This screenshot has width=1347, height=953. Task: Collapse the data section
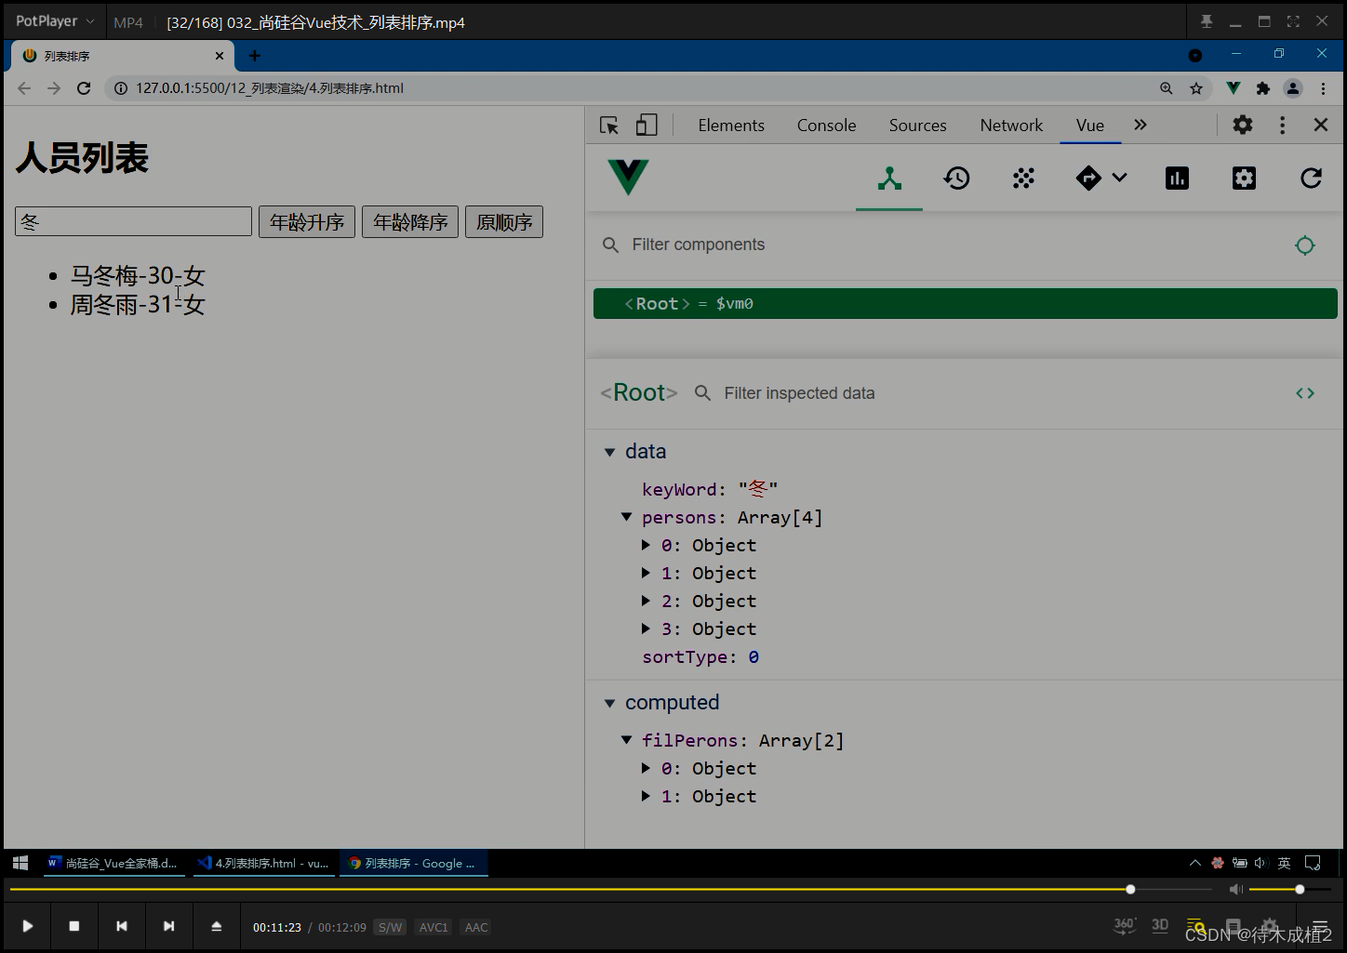tap(610, 452)
